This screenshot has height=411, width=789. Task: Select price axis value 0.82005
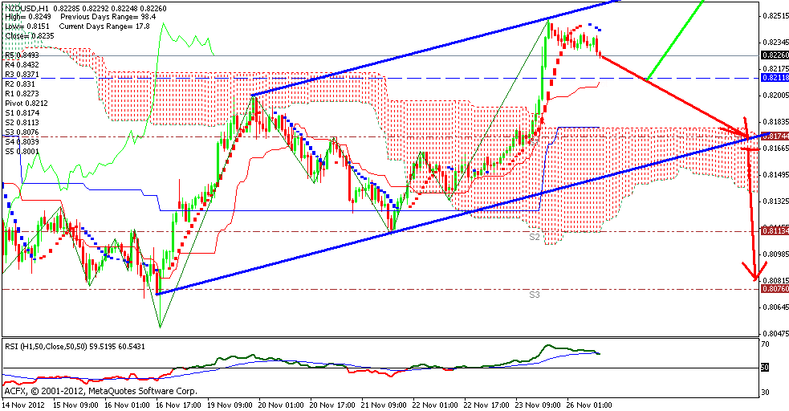click(775, 95)
